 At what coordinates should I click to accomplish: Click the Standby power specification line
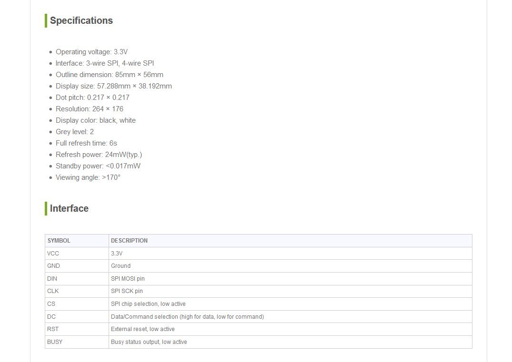[98, 166]
